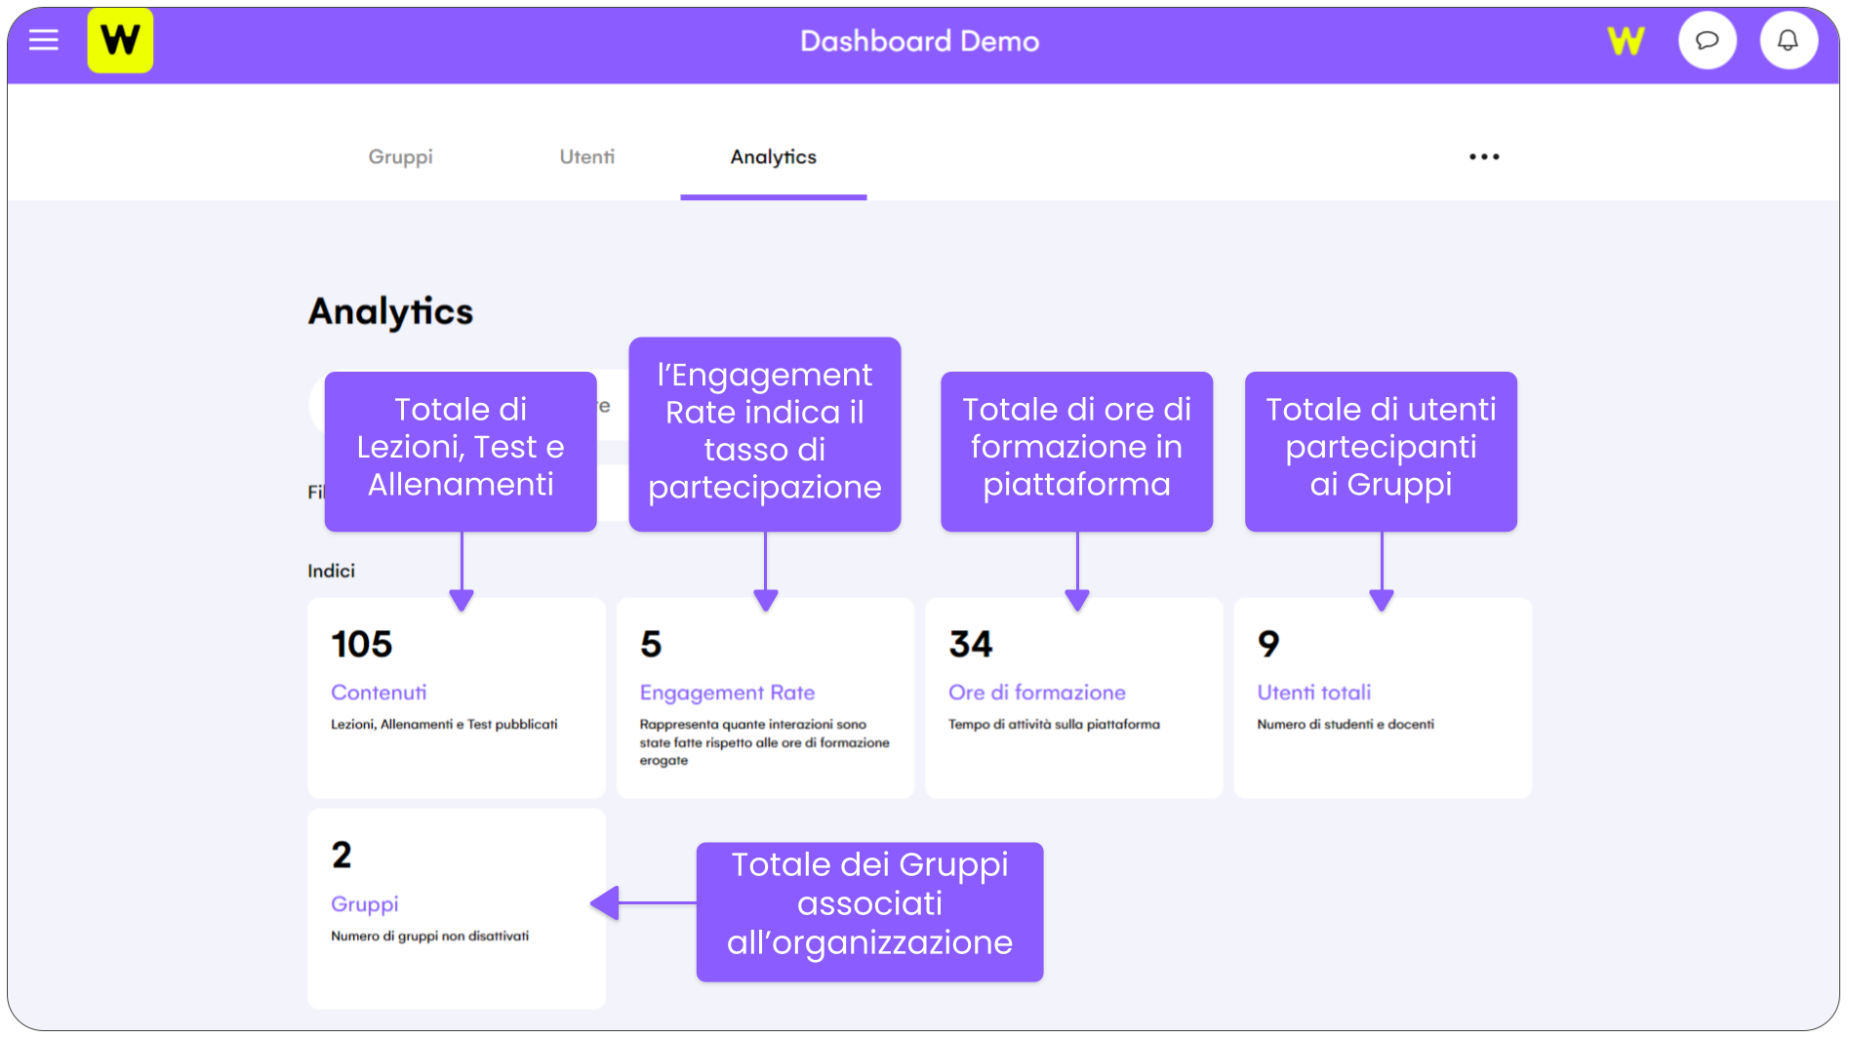Switch to the Gruppi tab
This screenshot has width=1849, height=1038.
(400, 157)
